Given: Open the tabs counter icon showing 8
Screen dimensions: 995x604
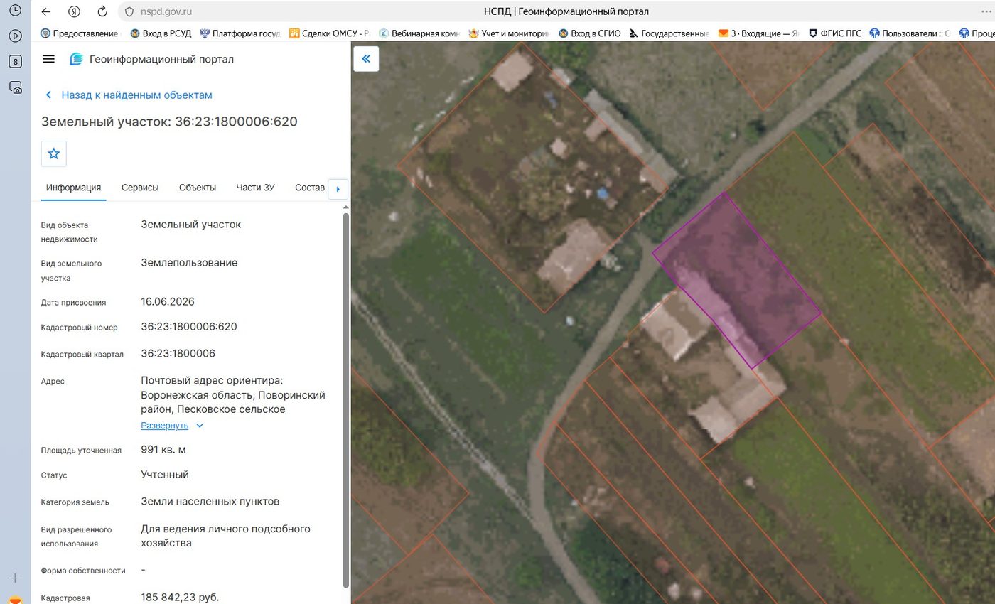Looking at the screenshot, I should click(x=15, y=62).
